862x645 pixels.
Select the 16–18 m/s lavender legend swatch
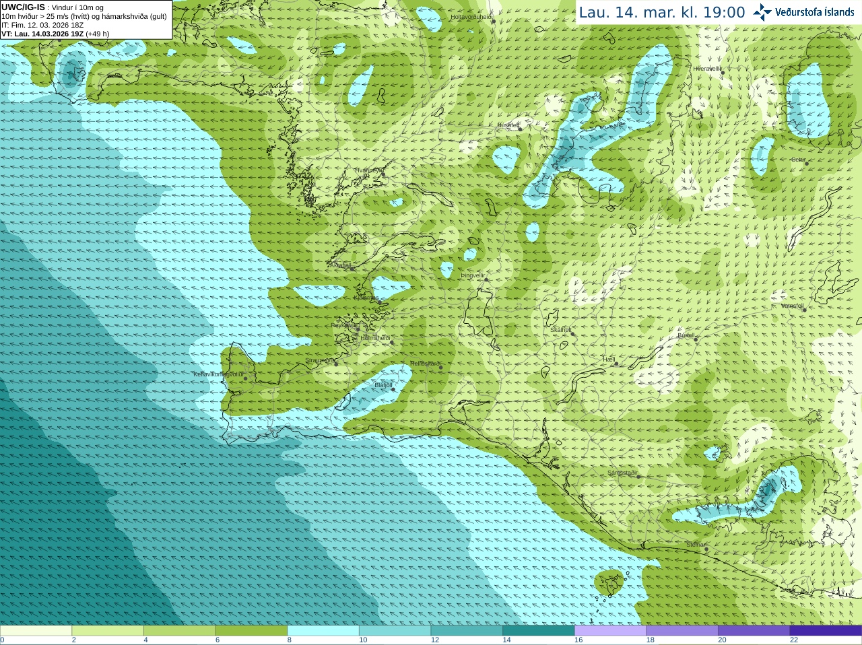[610, 631]
